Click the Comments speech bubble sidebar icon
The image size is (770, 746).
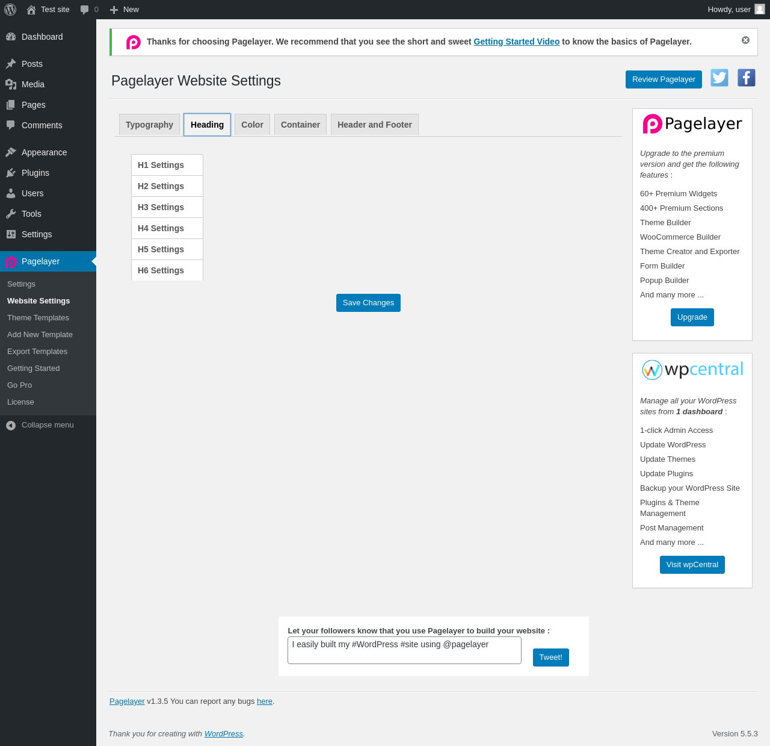click(x=11, y=125)
